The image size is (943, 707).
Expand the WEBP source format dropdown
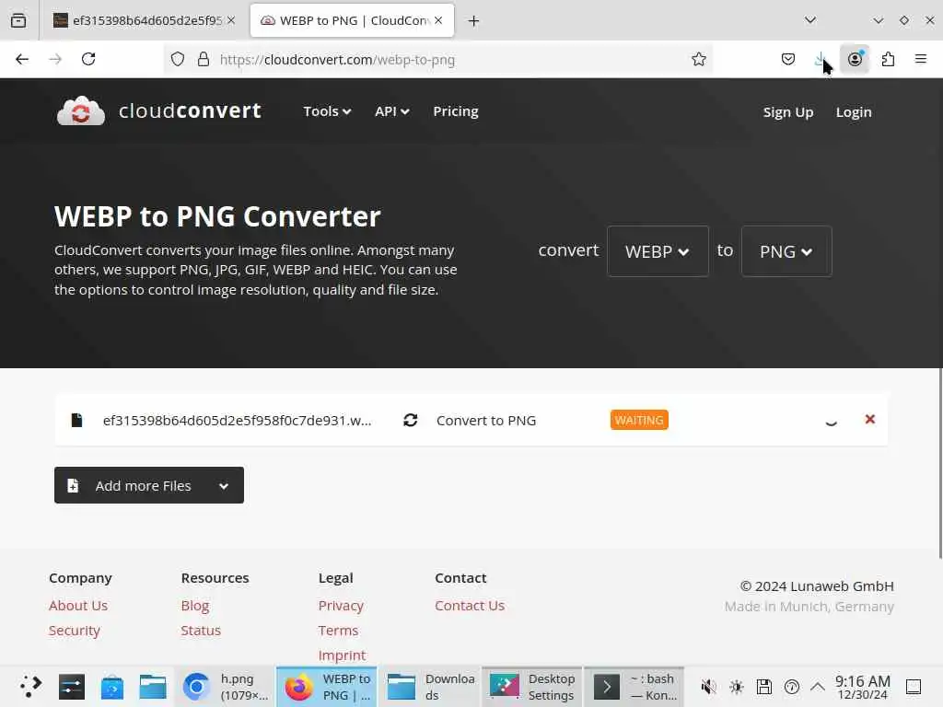[x=658, y=251]
